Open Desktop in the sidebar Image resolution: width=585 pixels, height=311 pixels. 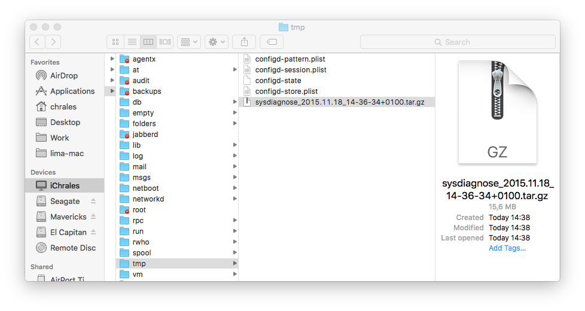coord(64,123)
